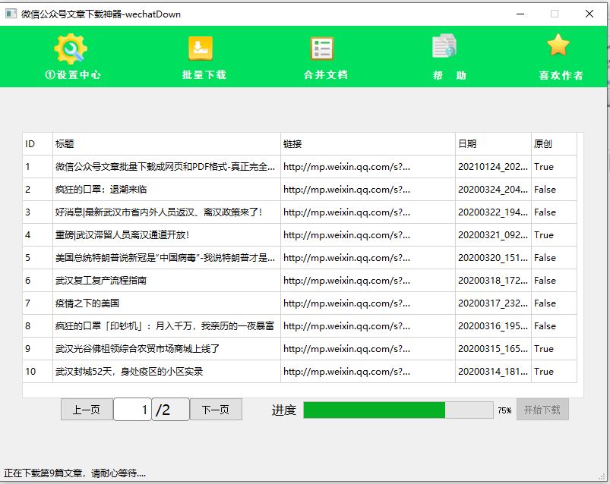Image resolution: width=610 pixels, height=484 pixels.
Task: Select row 疯狂的口罩「印钞机」
Action: (x=299, y=326)
